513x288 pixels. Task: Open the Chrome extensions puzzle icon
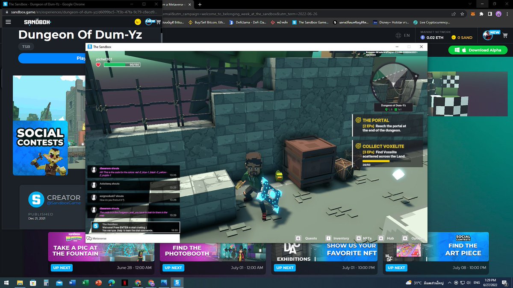pyautogui.click(x=481, y=14)
